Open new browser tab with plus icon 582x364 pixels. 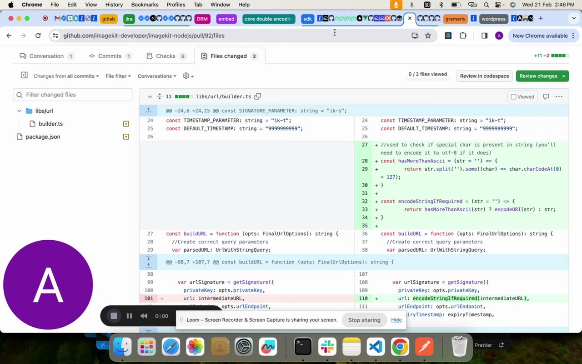[541, 18]
